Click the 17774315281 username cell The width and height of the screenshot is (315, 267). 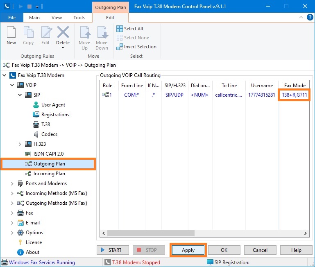[262, 95]
